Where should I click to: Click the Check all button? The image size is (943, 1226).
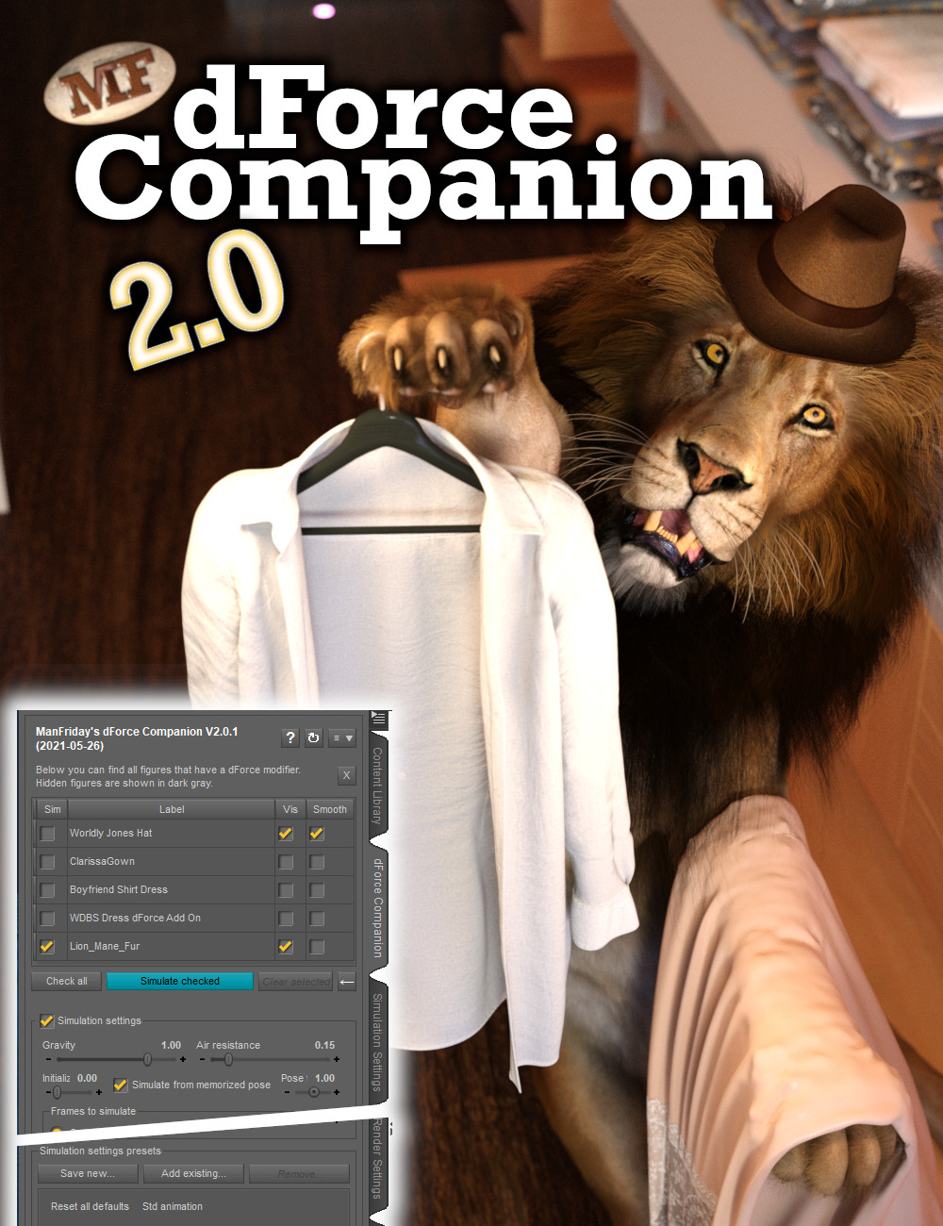67,982
